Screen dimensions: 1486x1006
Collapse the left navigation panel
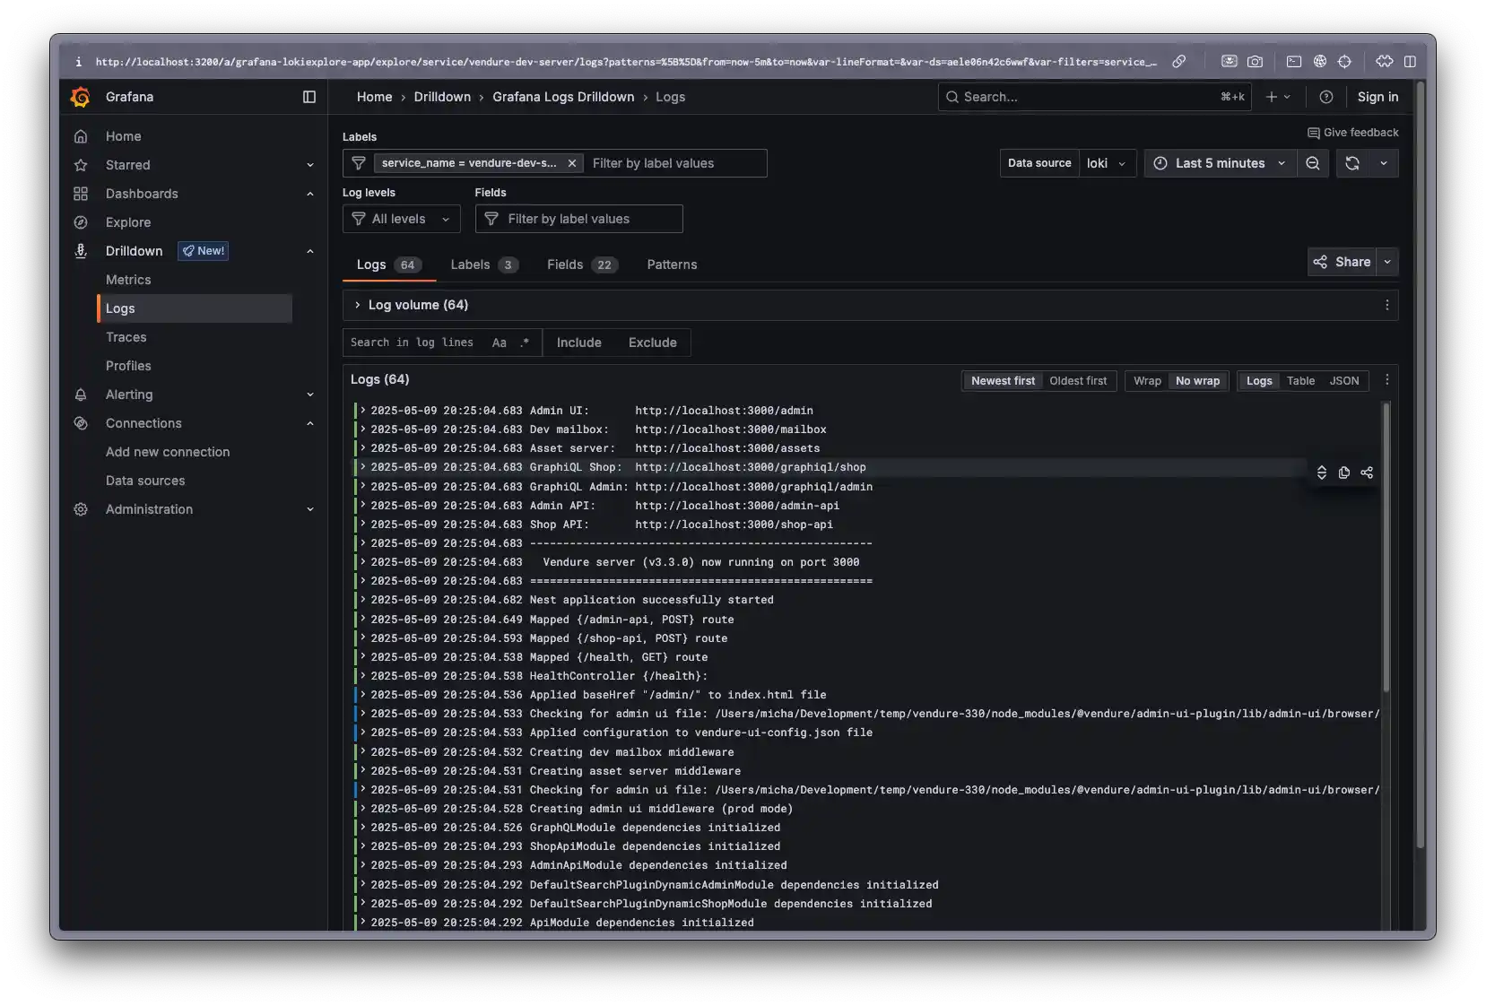[309, 97]
